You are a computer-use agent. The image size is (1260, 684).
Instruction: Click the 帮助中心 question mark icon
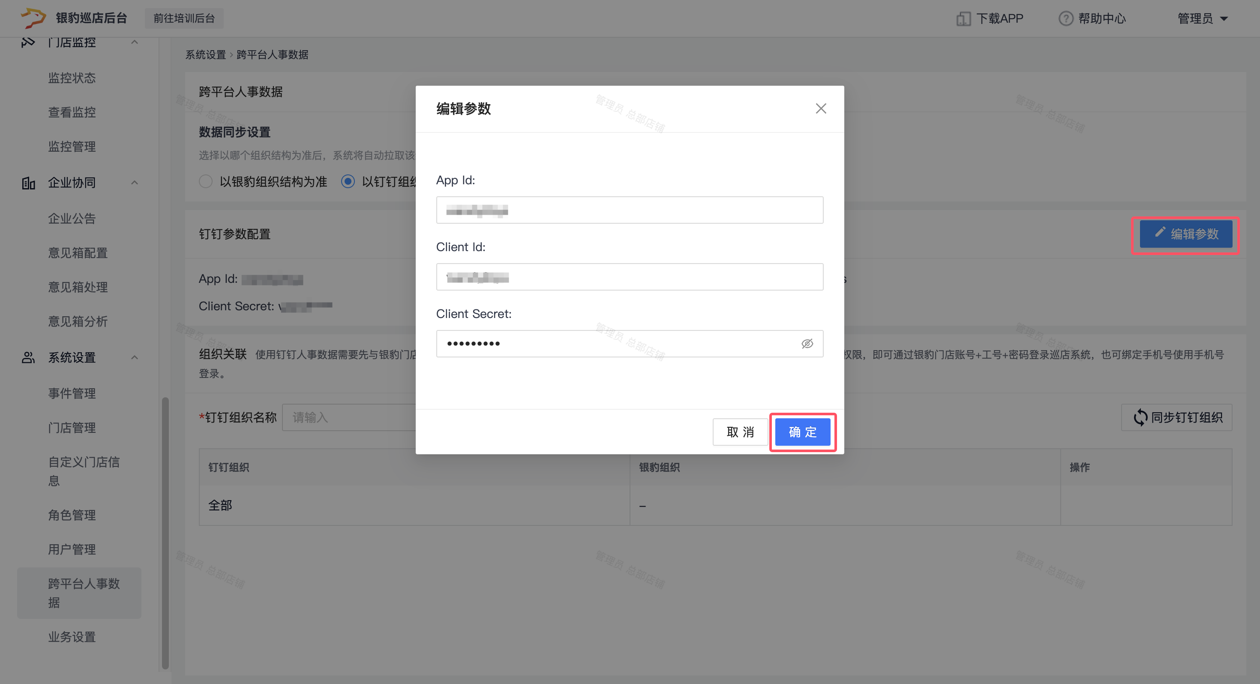pos(1065,18)
